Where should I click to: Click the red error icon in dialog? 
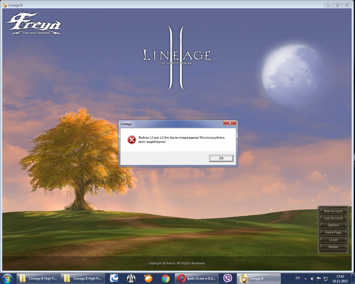click(x=131, y=140)
